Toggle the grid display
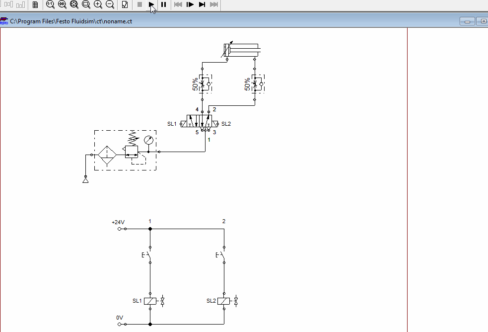Image resolution: width=488 pixels, height=332 pixels. point(35,4)
